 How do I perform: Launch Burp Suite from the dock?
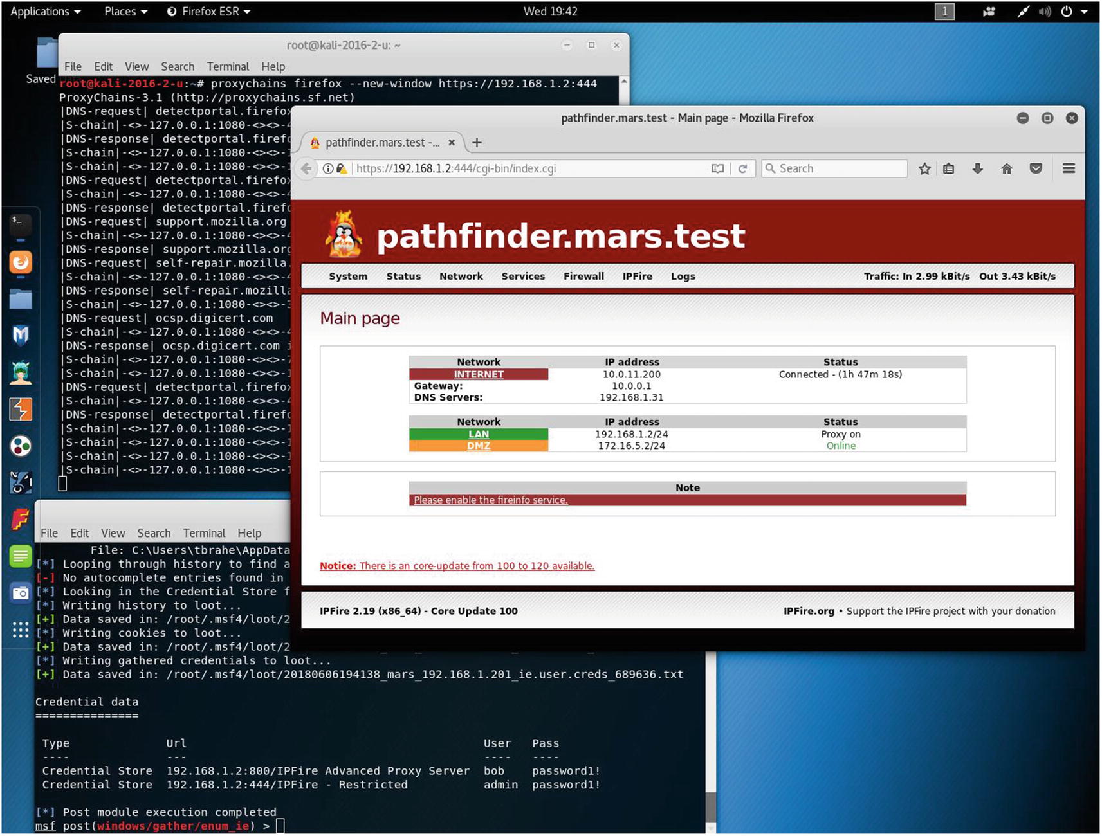pyautogui.click(x=21, y=409)
